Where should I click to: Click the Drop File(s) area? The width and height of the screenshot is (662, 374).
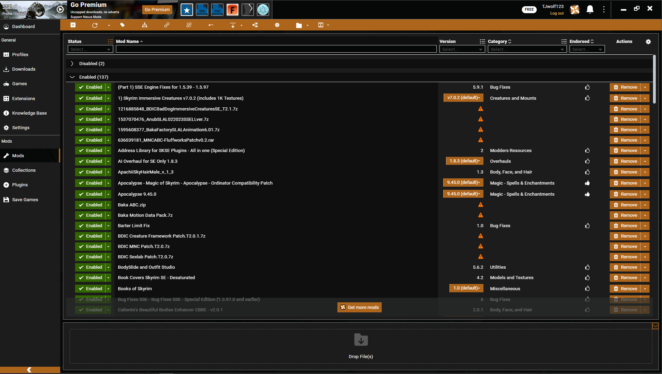click(x=361, y=346)
